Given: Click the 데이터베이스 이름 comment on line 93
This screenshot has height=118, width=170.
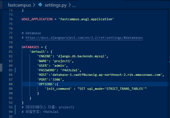Looking at the screenshot, I should point(48,107).
